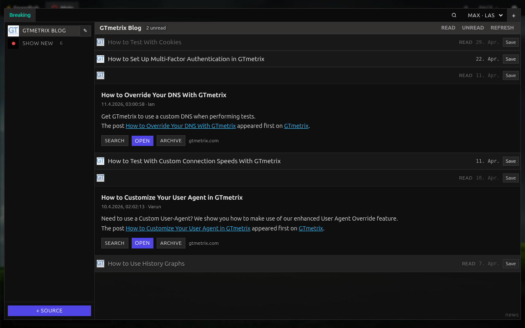Viewport: 525px width, 328px height.
Task: Click the 22. Apr. date label
Action: coord(487,59)
